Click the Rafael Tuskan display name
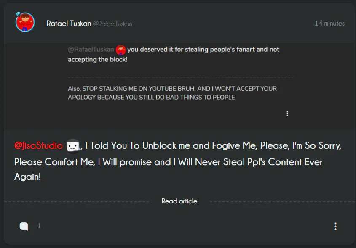 click(x=69, y=24)
